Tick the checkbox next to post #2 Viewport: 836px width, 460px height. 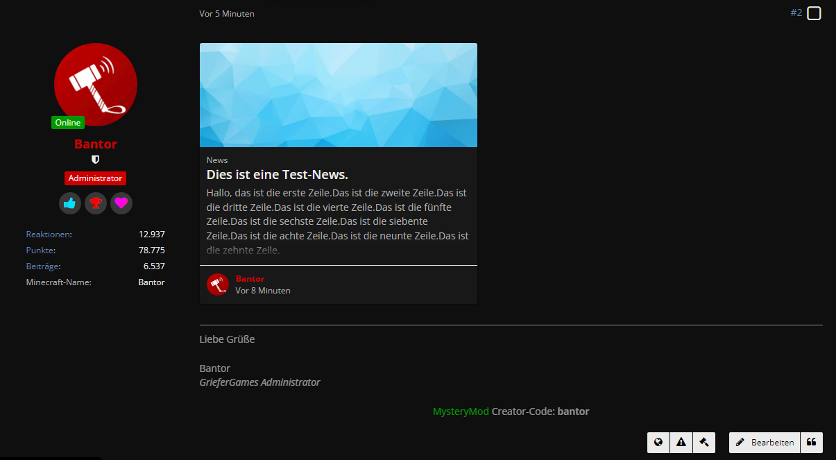[814, 14]
